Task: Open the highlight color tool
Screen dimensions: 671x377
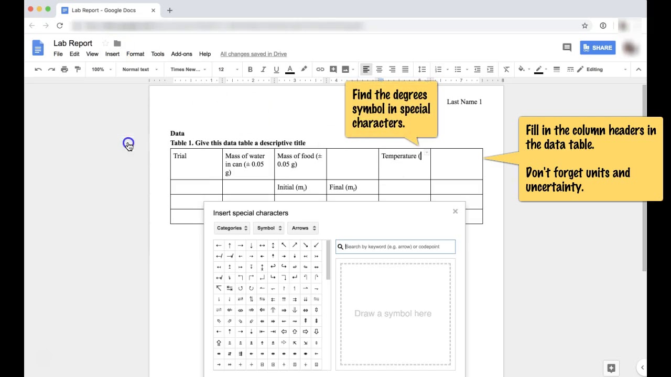Action: coord(304,69)
